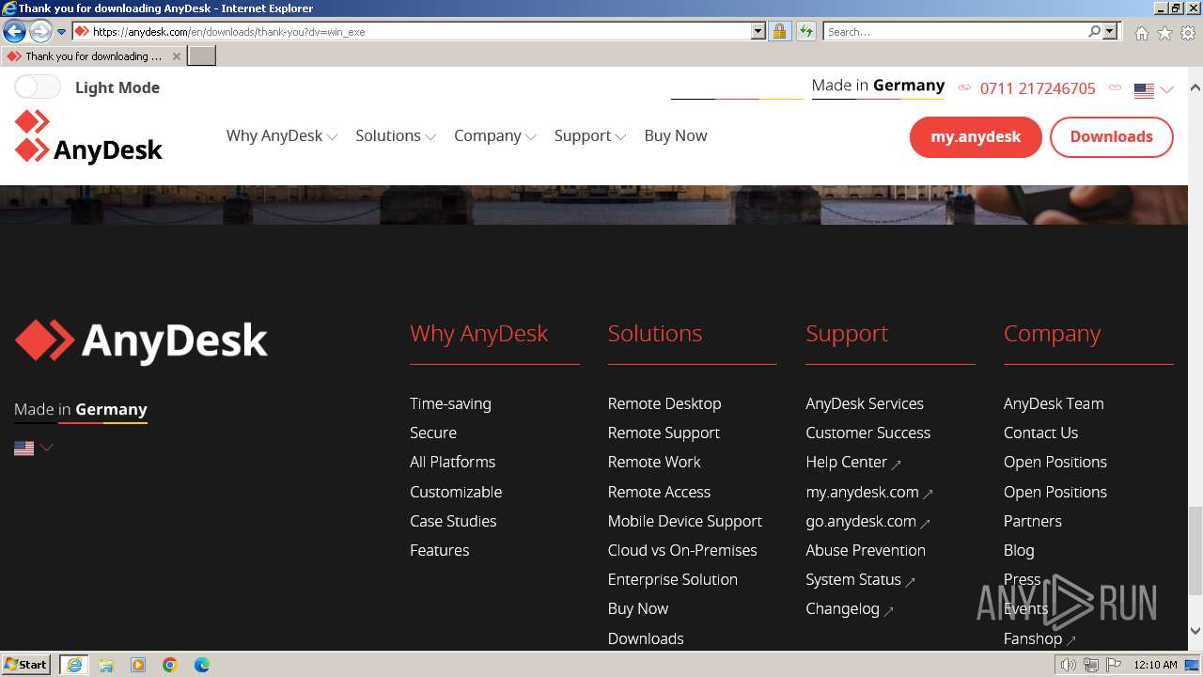Open the Contact Us link
Screen dimensions: 1203x677
pyautogui.click(x=1040, y=433)
